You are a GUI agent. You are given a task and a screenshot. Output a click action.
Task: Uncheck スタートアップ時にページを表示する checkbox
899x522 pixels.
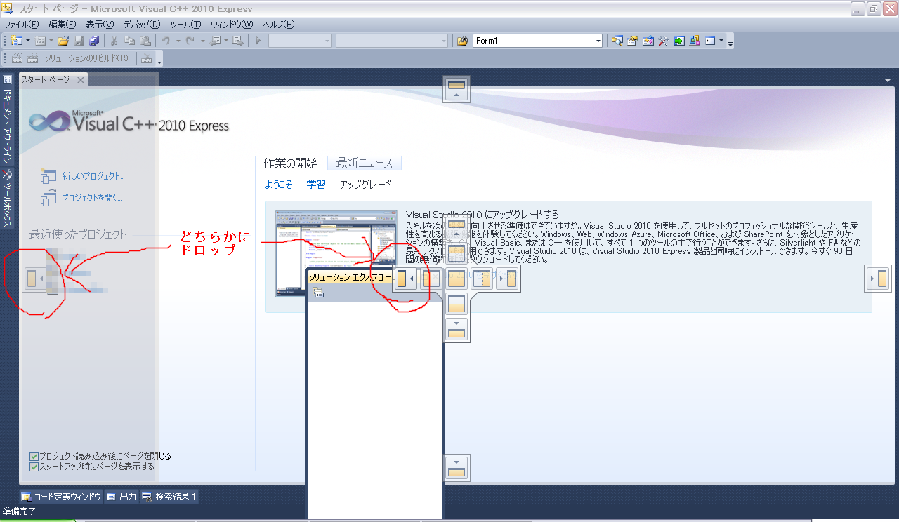[x=34, y=467]
